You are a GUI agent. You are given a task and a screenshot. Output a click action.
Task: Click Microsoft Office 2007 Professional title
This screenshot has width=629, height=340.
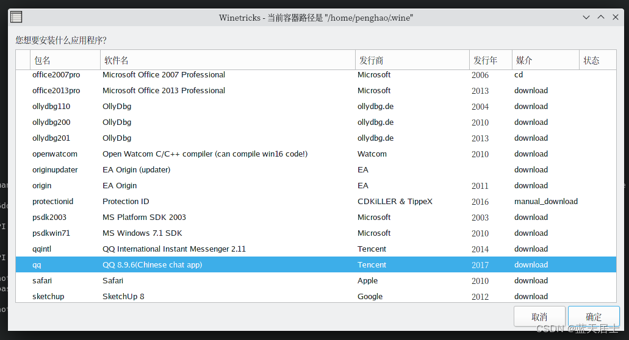point(164,75)
